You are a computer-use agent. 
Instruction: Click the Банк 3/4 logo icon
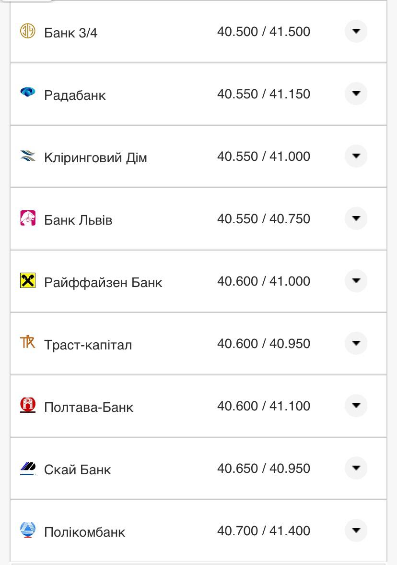pos(27,32)
